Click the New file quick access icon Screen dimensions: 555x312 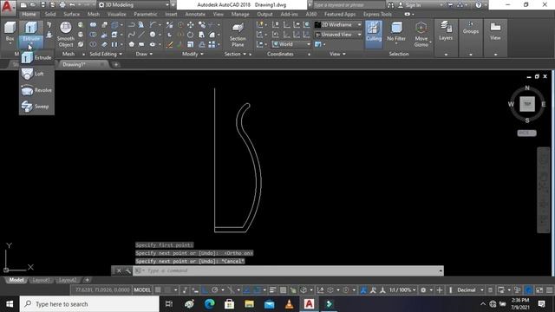(x=23, y=5)
